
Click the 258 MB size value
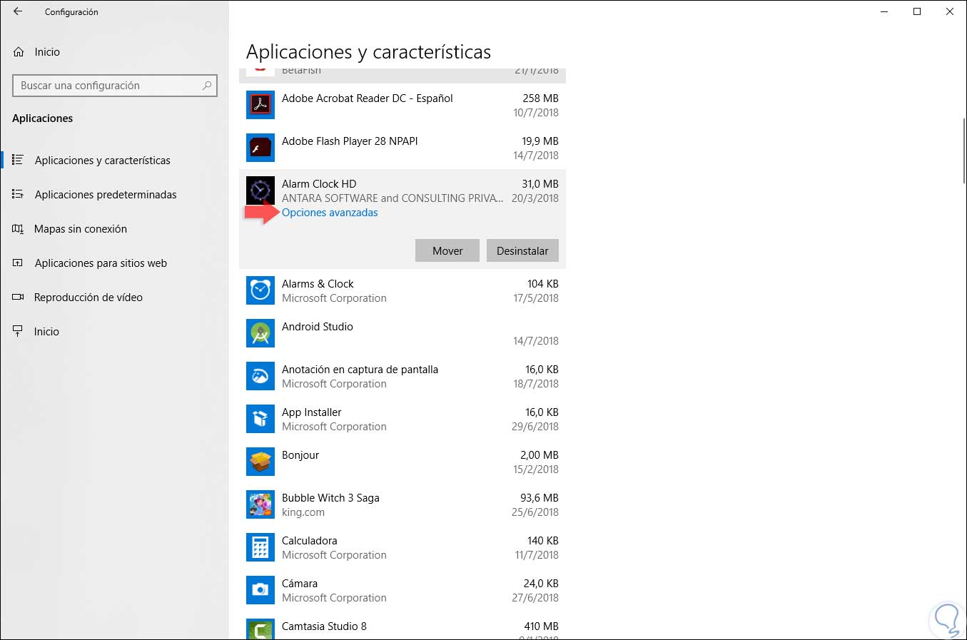(540, 98)
